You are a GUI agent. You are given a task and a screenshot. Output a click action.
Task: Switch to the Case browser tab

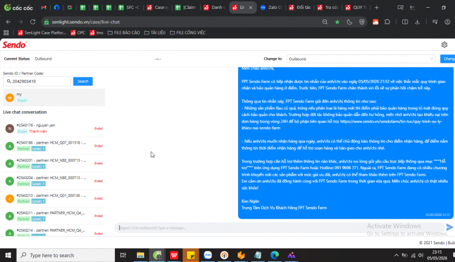point(157,8)
